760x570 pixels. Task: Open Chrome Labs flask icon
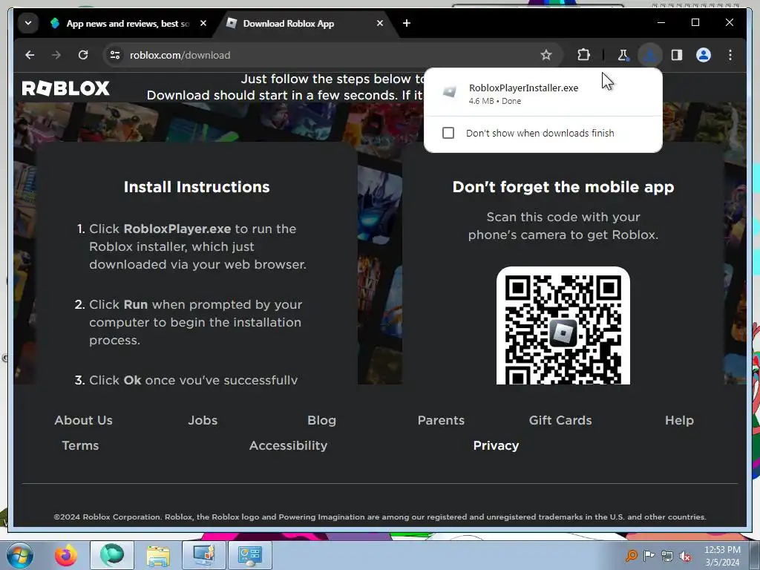pyautogui.click(x=623, y=55)
